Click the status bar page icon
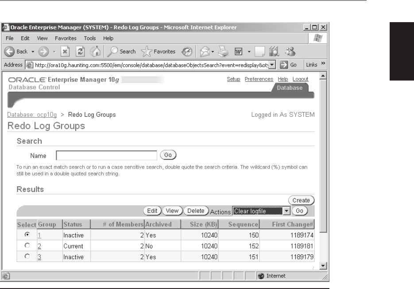This screenshot has width=414, height=289. pyautogui.click(x=6, y=276)
